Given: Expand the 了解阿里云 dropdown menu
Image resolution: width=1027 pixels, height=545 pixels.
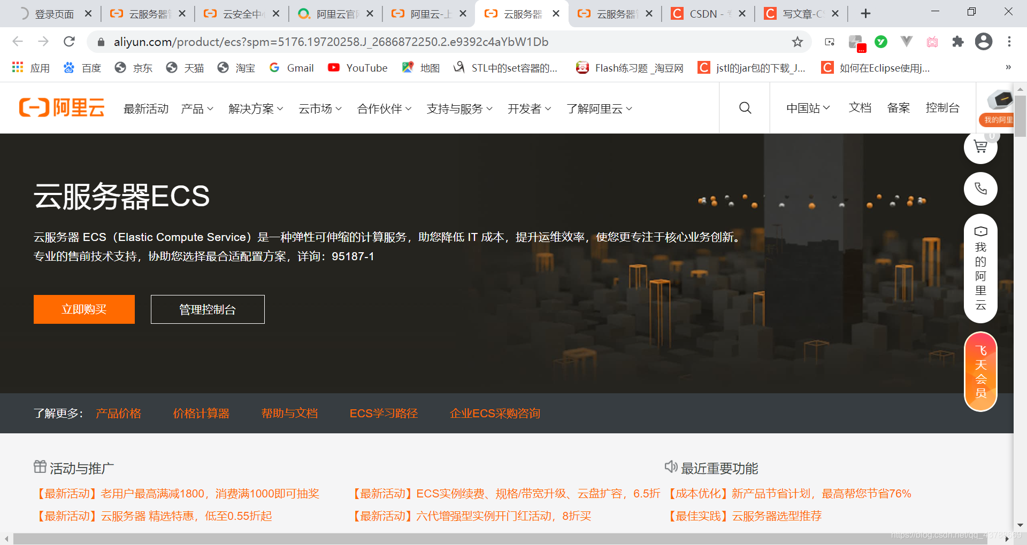Looking at the screenshot, I should (600, 108).
